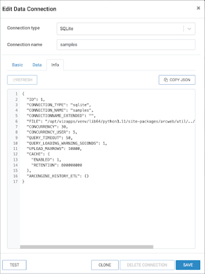The height and width of the screenshot is (274, 205).
Task: Select the Info tab
Action: click(x=55, y=65)
